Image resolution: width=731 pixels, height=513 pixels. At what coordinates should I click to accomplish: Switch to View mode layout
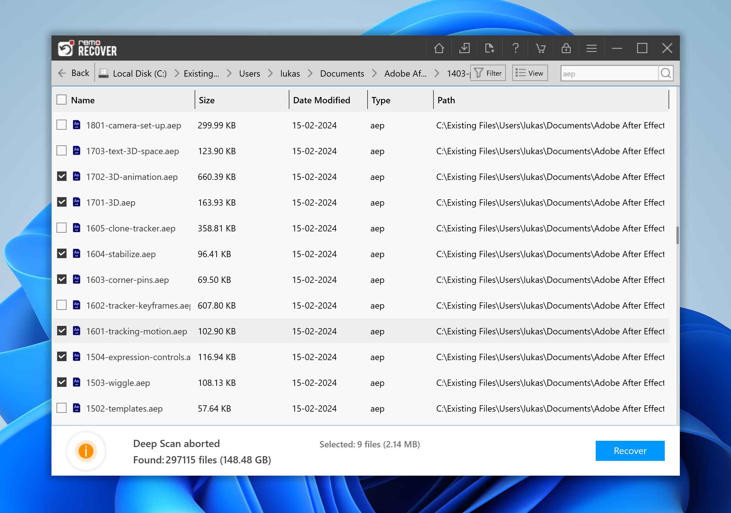coord(530,73)
